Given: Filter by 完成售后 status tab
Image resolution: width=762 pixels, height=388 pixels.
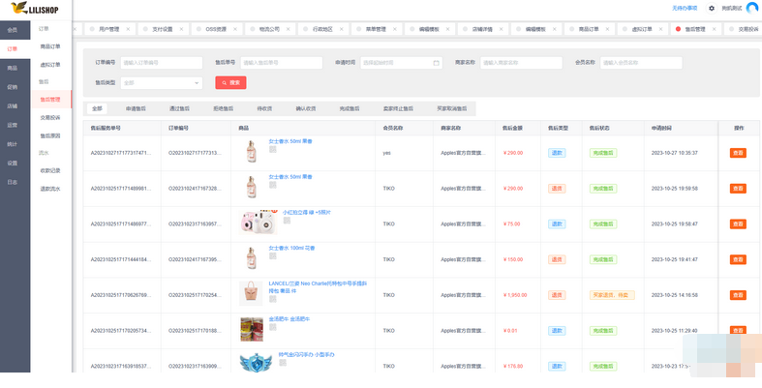Looking at the screenshot, I should tap(350, 108).
